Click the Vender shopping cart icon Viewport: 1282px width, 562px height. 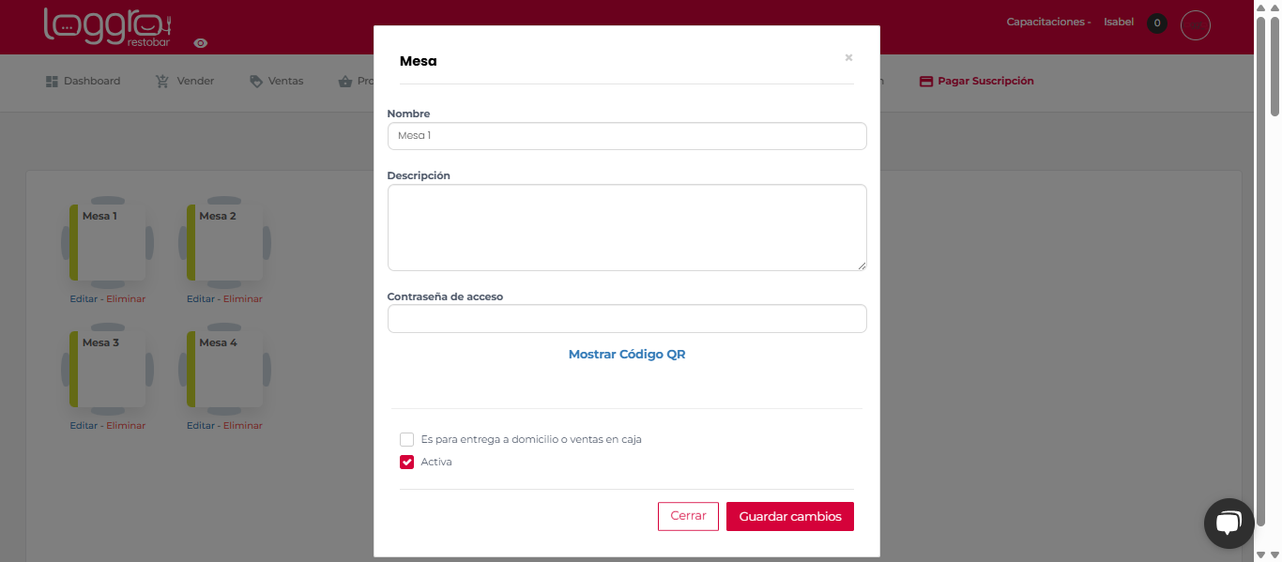click(x=162, y=82)
